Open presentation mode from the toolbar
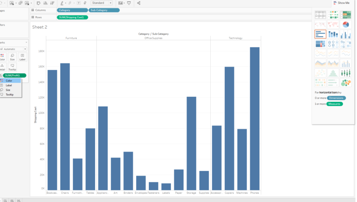The image size is (357, 202). (129, 3)
